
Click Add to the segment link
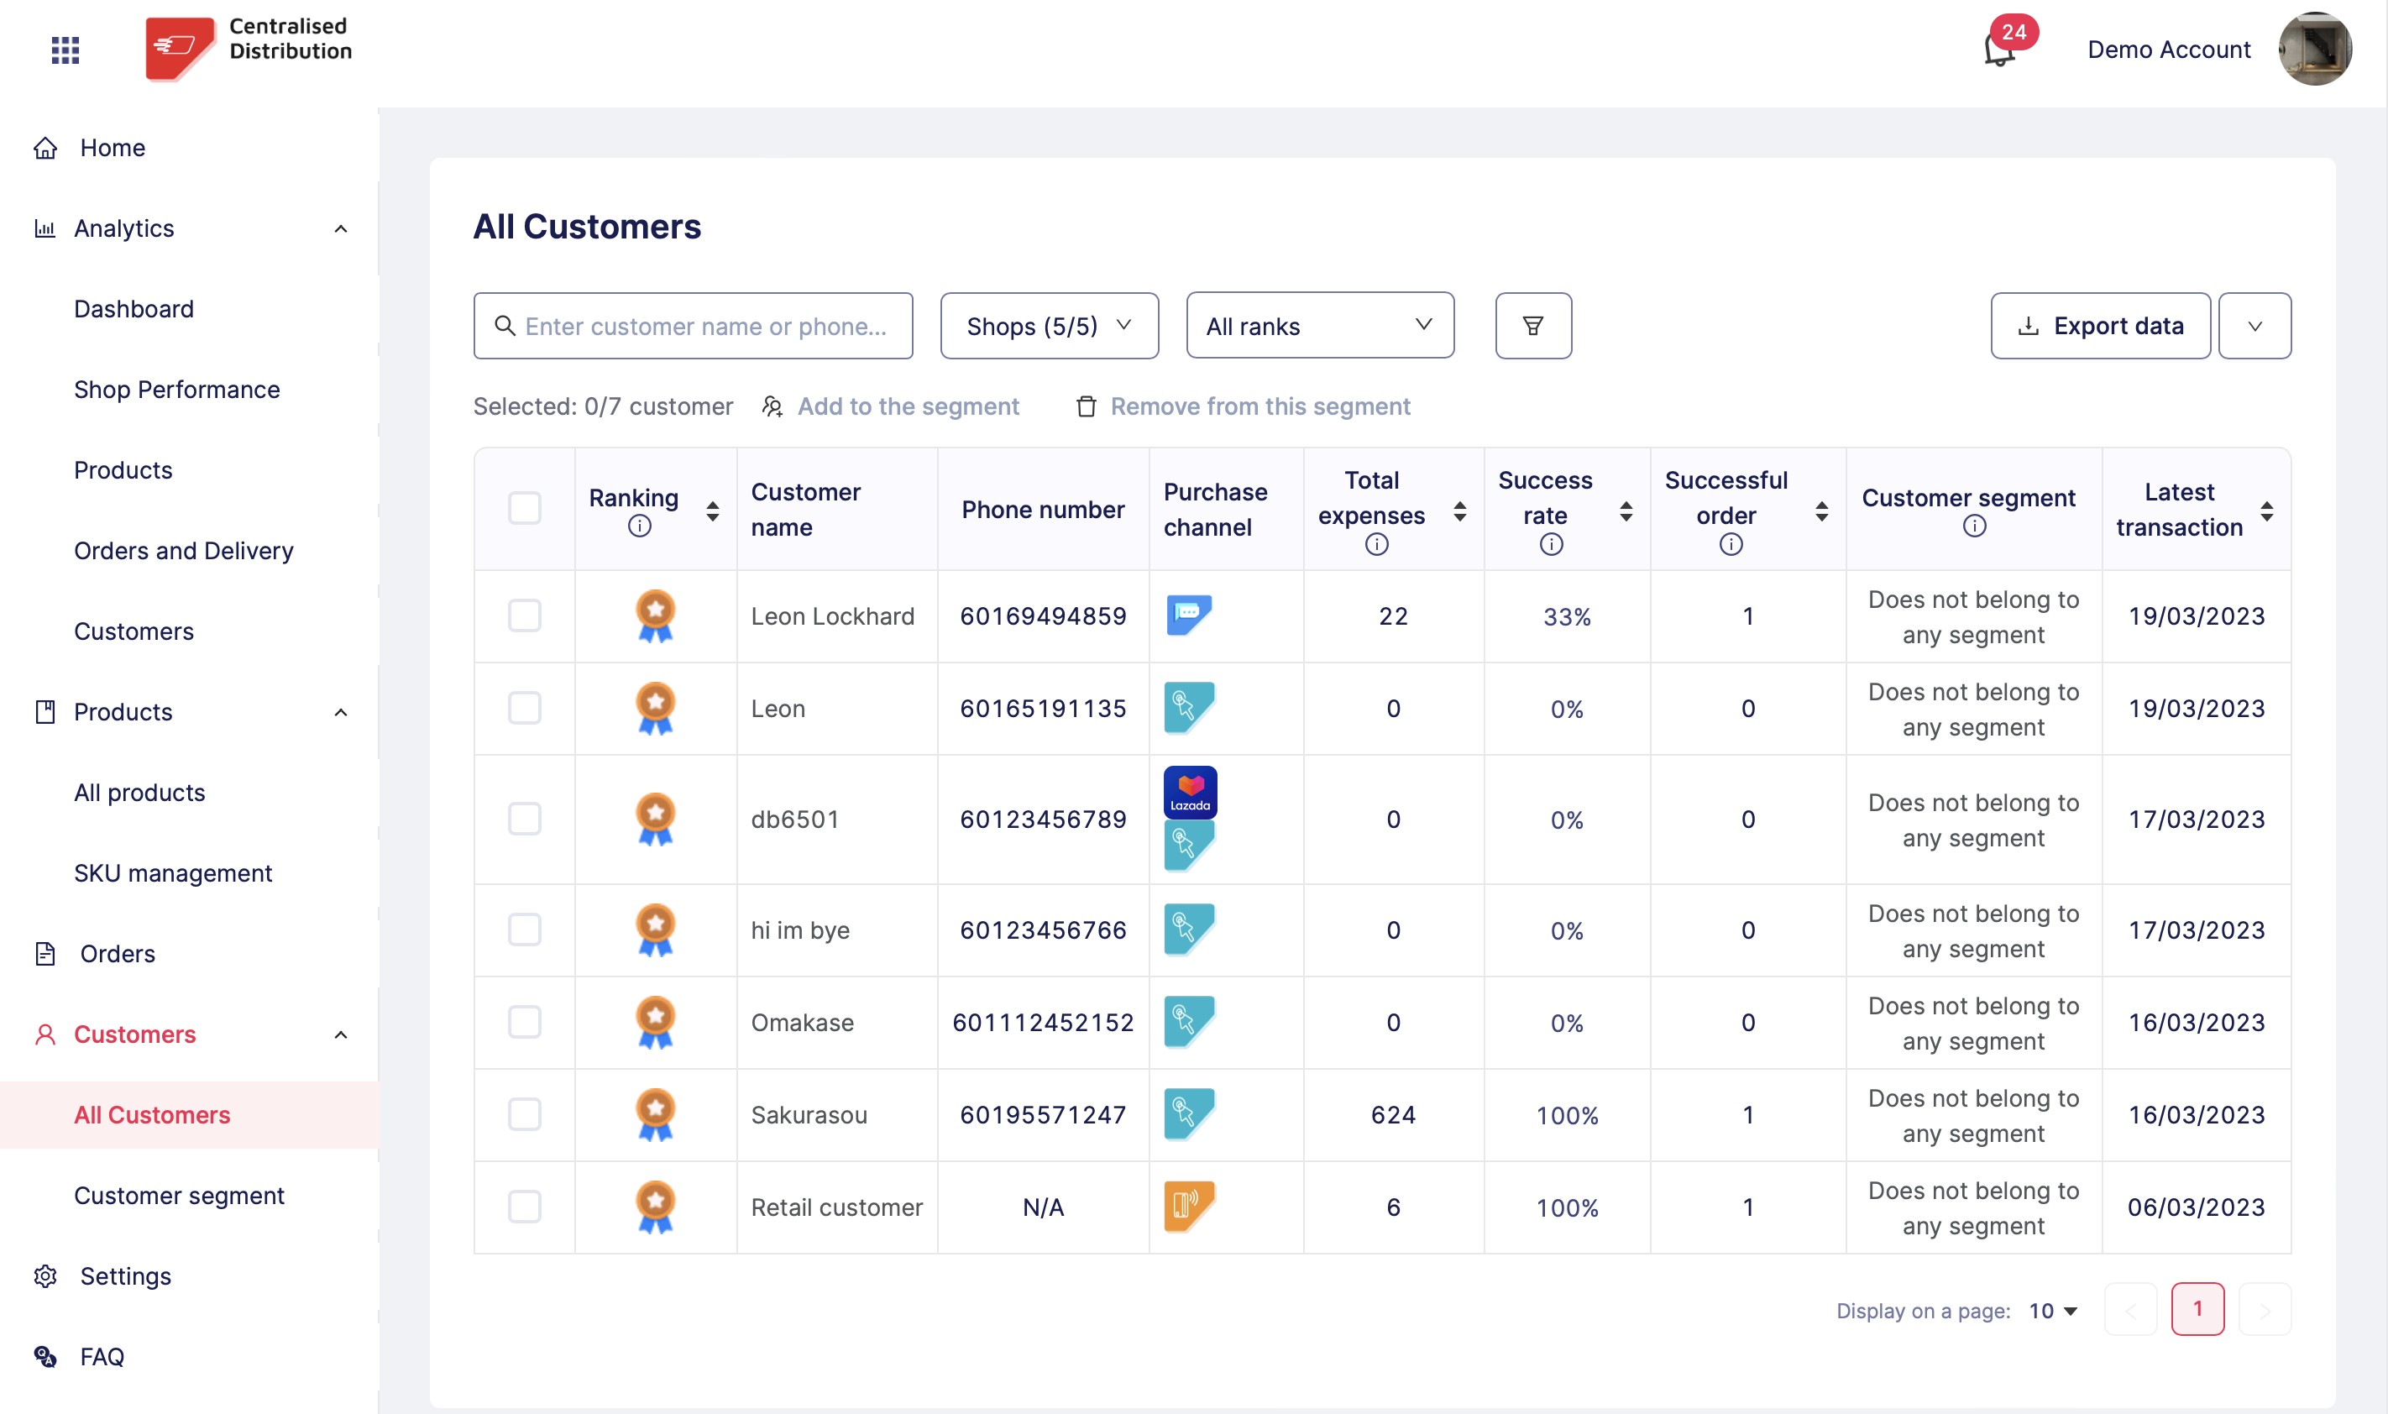(908, 407)
